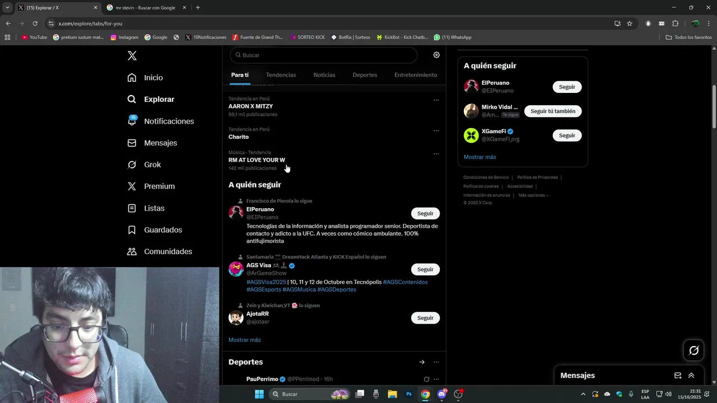
Task: Open Notificaciones bell icon
Action: pyautogui.click(x=132, y=121)
